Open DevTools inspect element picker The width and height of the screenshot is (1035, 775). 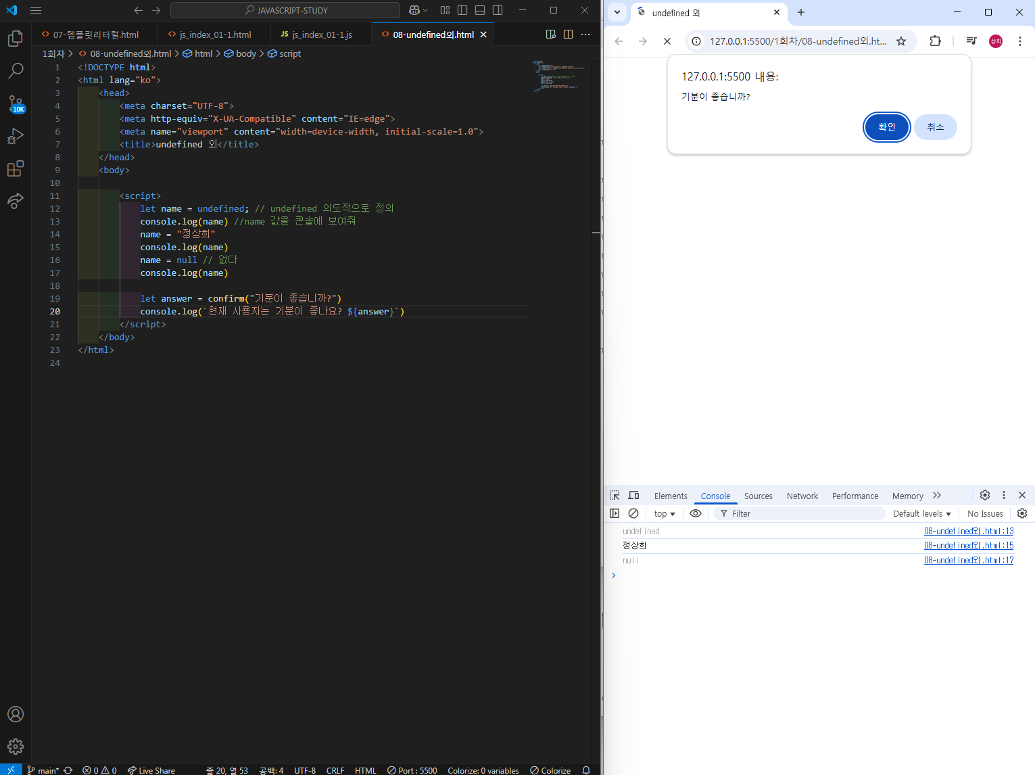[615, 495]
